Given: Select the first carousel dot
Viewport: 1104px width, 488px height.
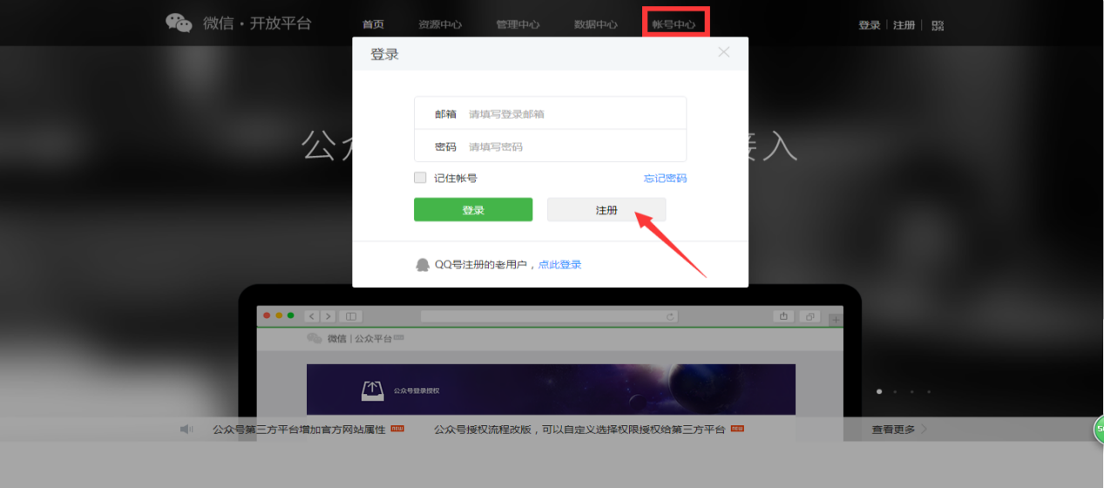Looking at the screenshot, I should [x=879, y=391].
